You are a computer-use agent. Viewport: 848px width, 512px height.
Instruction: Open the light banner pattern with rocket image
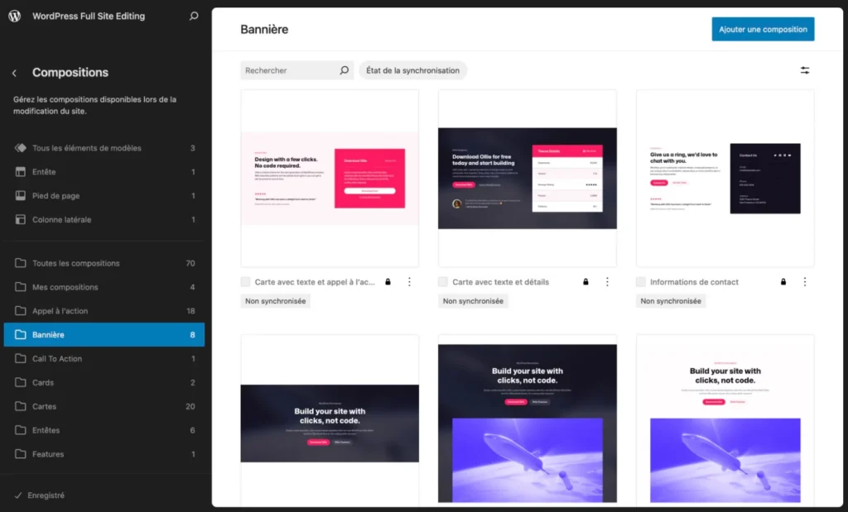(x=725, y=421)
